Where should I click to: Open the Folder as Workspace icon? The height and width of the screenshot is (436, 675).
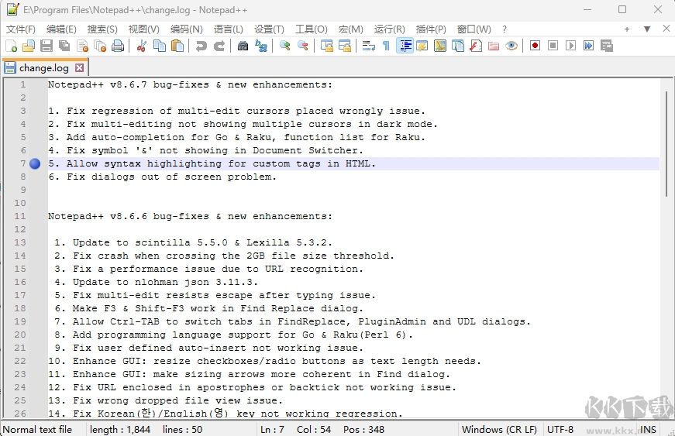point(494,46)
